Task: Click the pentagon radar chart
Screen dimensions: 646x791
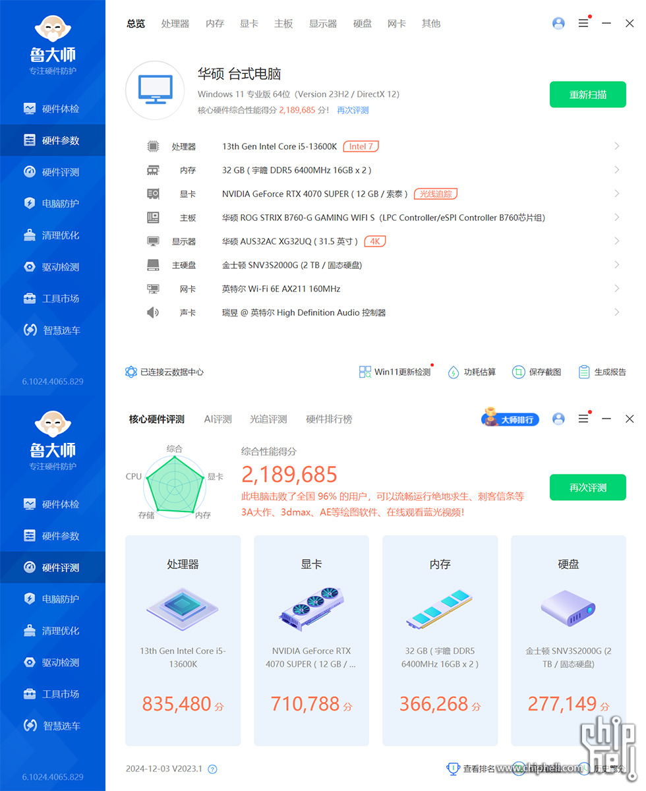Action: coord(175,486)
